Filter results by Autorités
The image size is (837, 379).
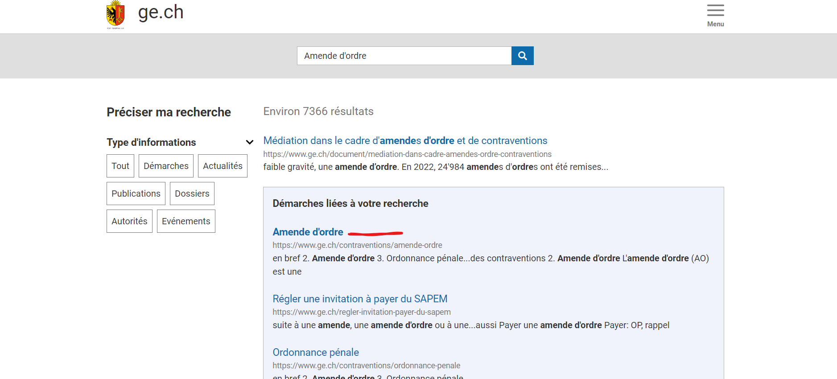click(x=129, y=221)
